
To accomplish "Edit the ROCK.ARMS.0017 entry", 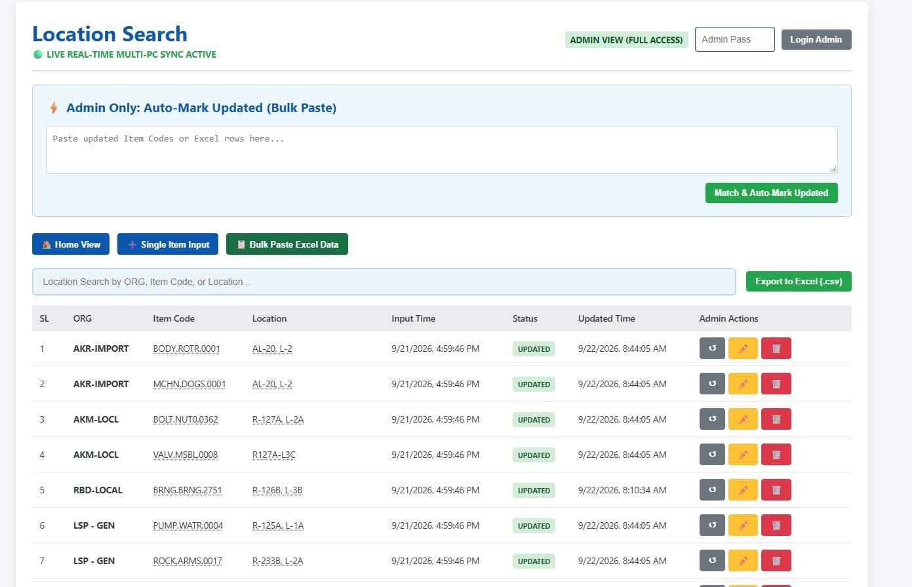I will (x=743, y=561).
